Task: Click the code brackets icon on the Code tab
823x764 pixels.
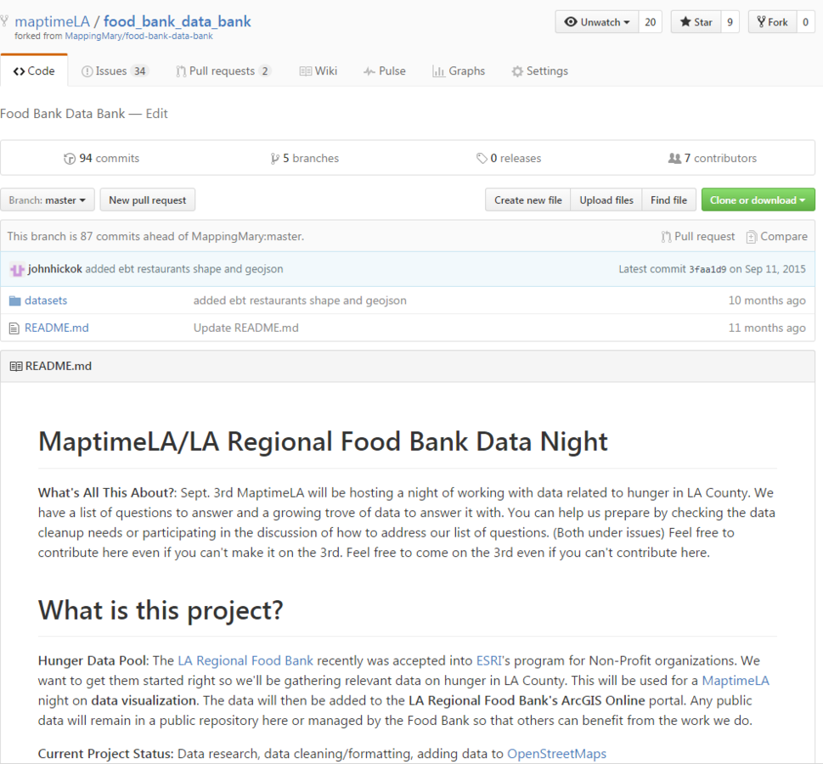Action: point(20,71)
